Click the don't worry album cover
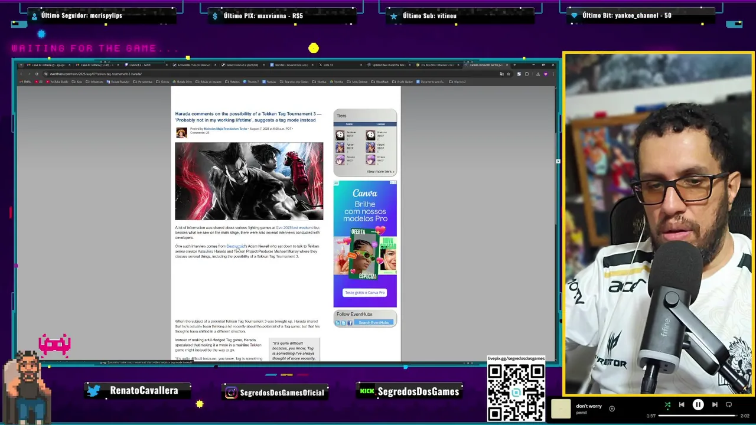Viewport: 756px width, 425px height. 561,408
